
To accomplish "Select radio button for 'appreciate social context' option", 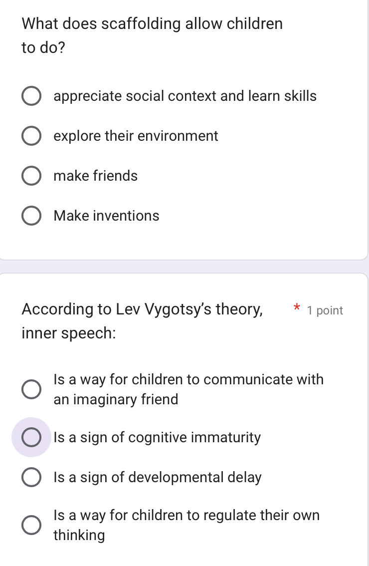I will click(x=31, y=96).
